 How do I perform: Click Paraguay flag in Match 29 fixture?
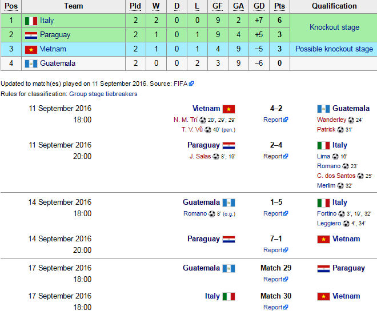click(x=323, y=269)
